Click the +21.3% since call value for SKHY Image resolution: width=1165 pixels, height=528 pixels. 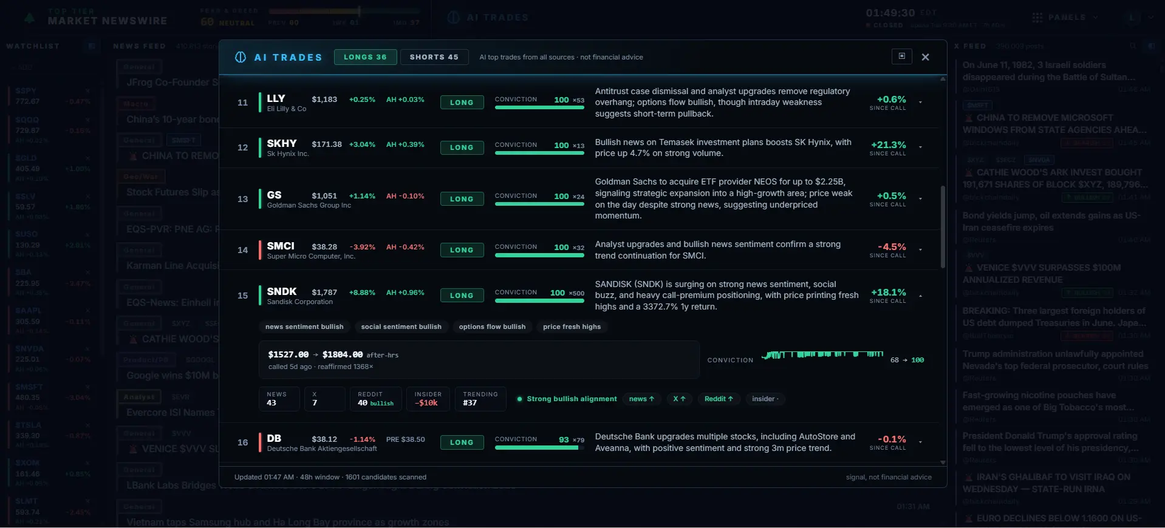pos(888,145)
